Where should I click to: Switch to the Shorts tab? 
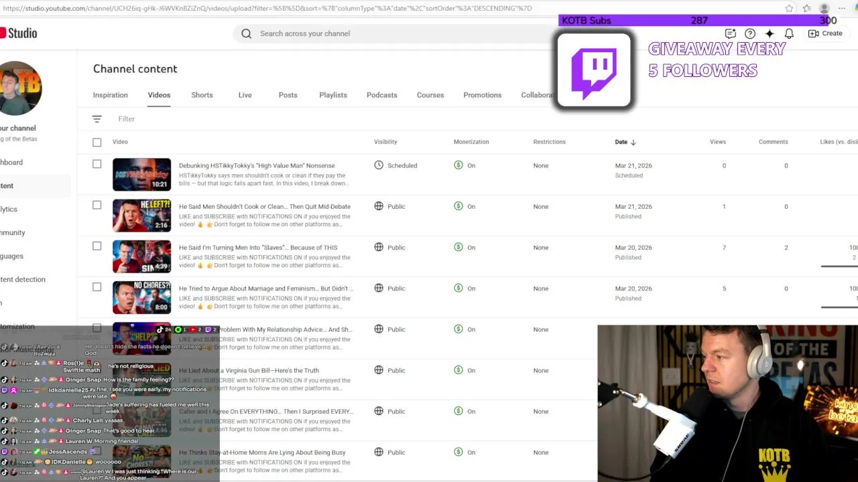pyautogui.click(x=202, y=95)
